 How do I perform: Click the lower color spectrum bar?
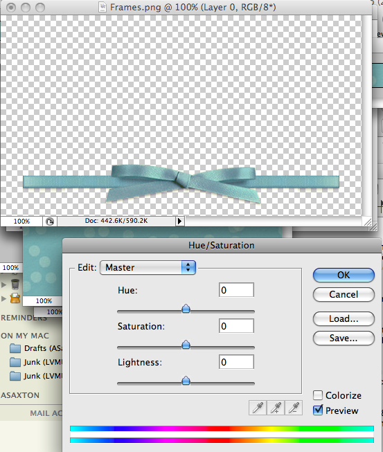click(222, 440)
